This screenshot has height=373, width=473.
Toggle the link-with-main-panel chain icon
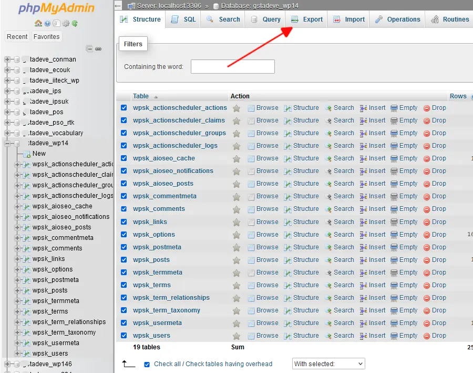[98, 48]
